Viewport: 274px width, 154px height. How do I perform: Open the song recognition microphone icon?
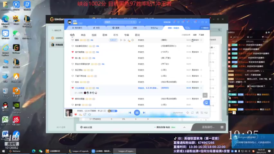click(x=140, y=22)
